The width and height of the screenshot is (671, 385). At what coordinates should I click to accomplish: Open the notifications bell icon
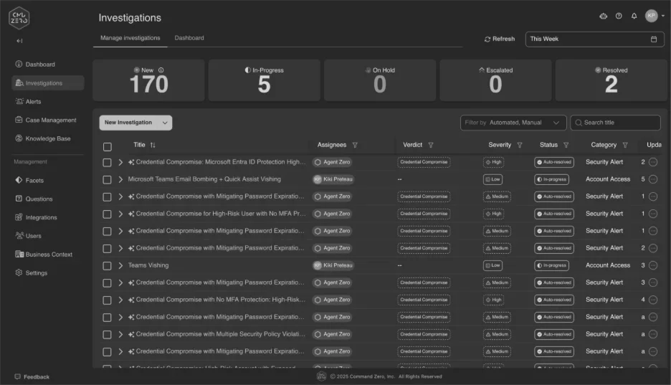pyautogui.click(x=634, y=16)
